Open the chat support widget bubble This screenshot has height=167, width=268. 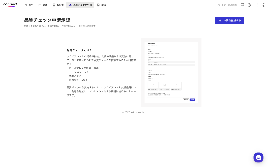(258, 157)
